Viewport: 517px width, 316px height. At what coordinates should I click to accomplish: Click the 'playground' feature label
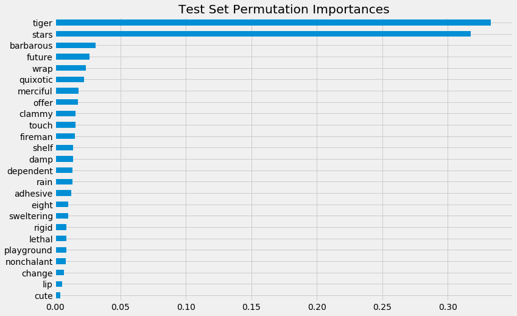point(29,250)
